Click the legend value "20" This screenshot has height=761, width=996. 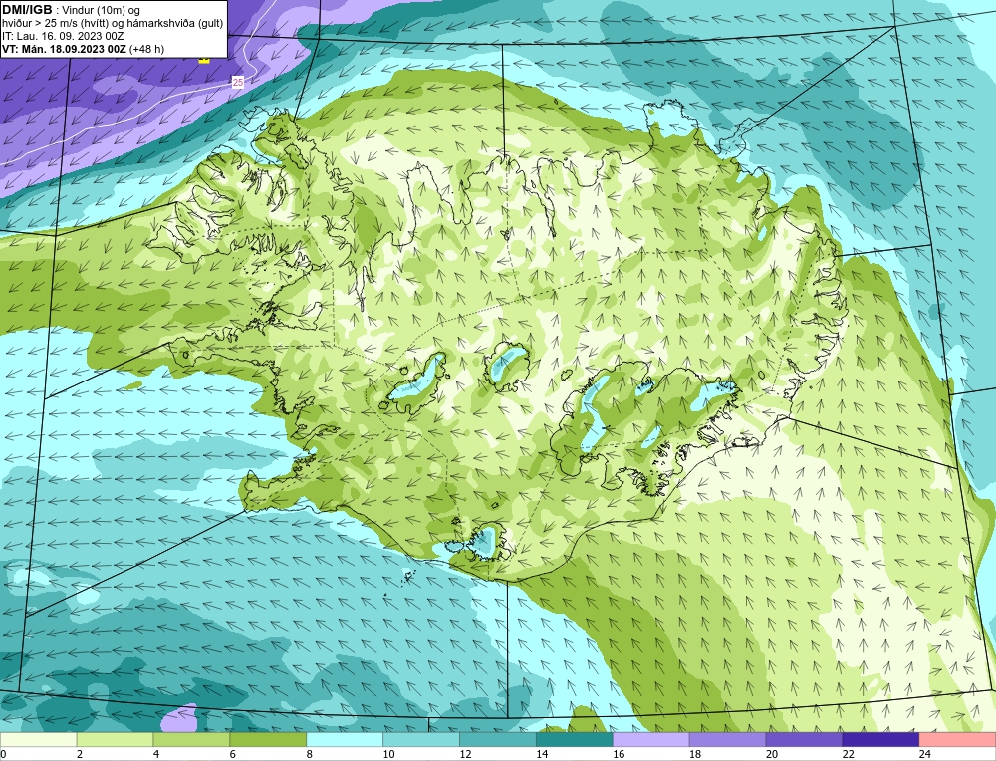[772, 754]
